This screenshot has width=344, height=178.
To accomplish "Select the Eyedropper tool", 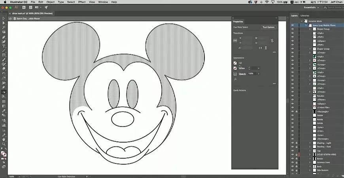I will coord(4,111).
